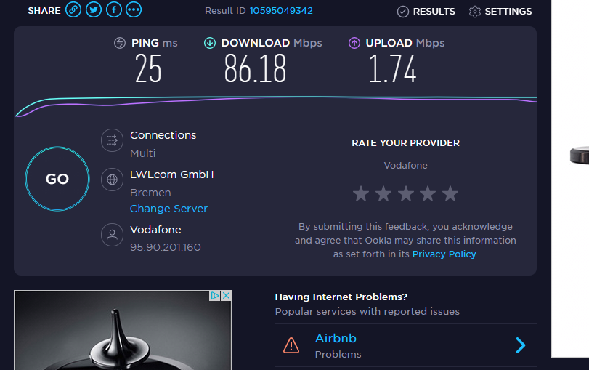Open more share options (ellipsis icon)
This screenshot has width=589, height=370.
click(x=134, y=10)
